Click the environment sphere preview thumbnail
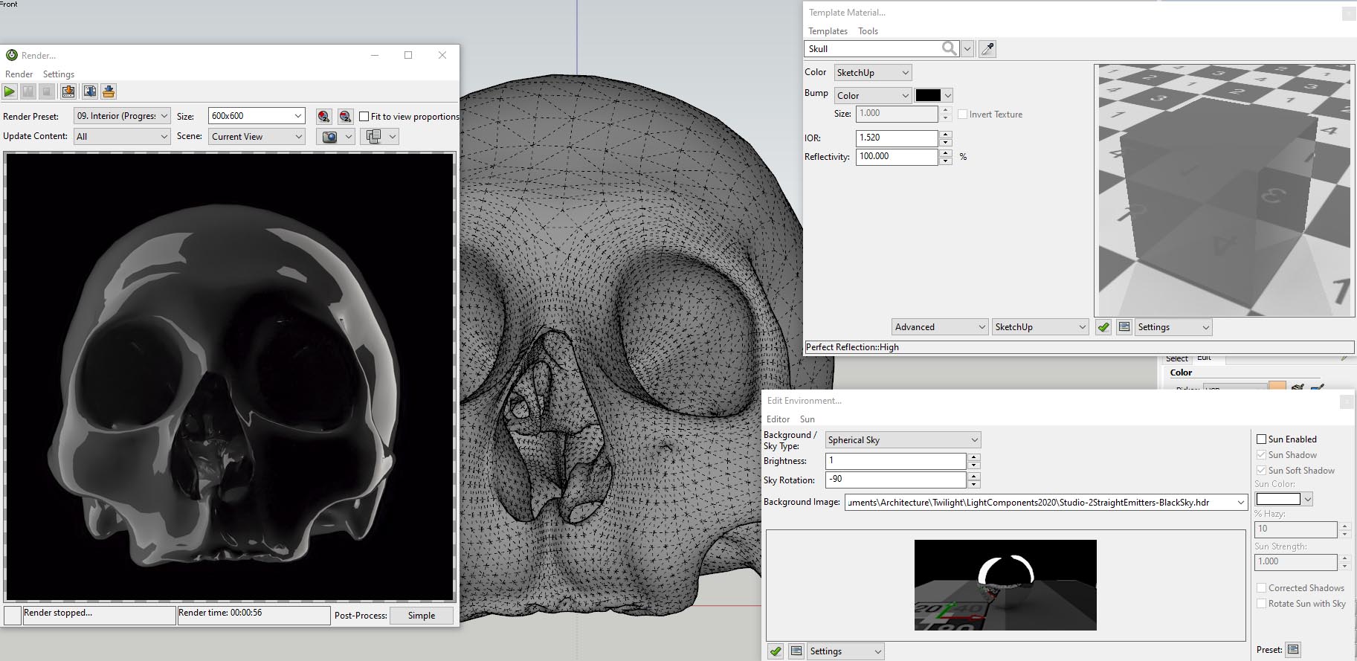 1005,585
